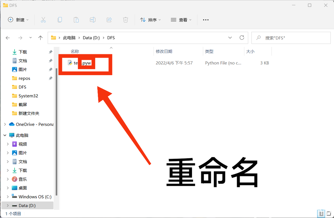Open 文档 in quick access
Viewport: 334px width, 218px height.
(23, 61)
